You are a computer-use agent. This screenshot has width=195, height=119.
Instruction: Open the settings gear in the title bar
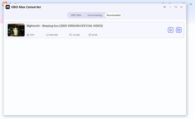click(164, 7)
